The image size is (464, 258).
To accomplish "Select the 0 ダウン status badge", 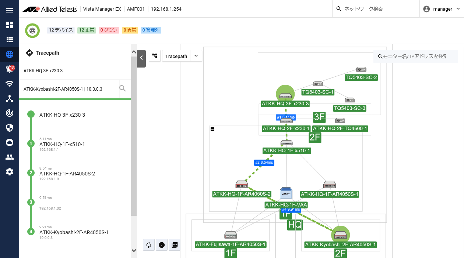I will click(x=109, y=30).
